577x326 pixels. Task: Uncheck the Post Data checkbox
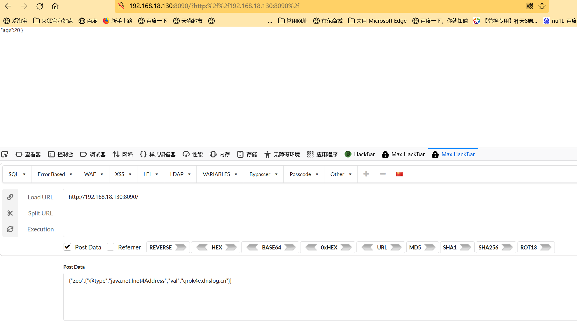point(67,247)
